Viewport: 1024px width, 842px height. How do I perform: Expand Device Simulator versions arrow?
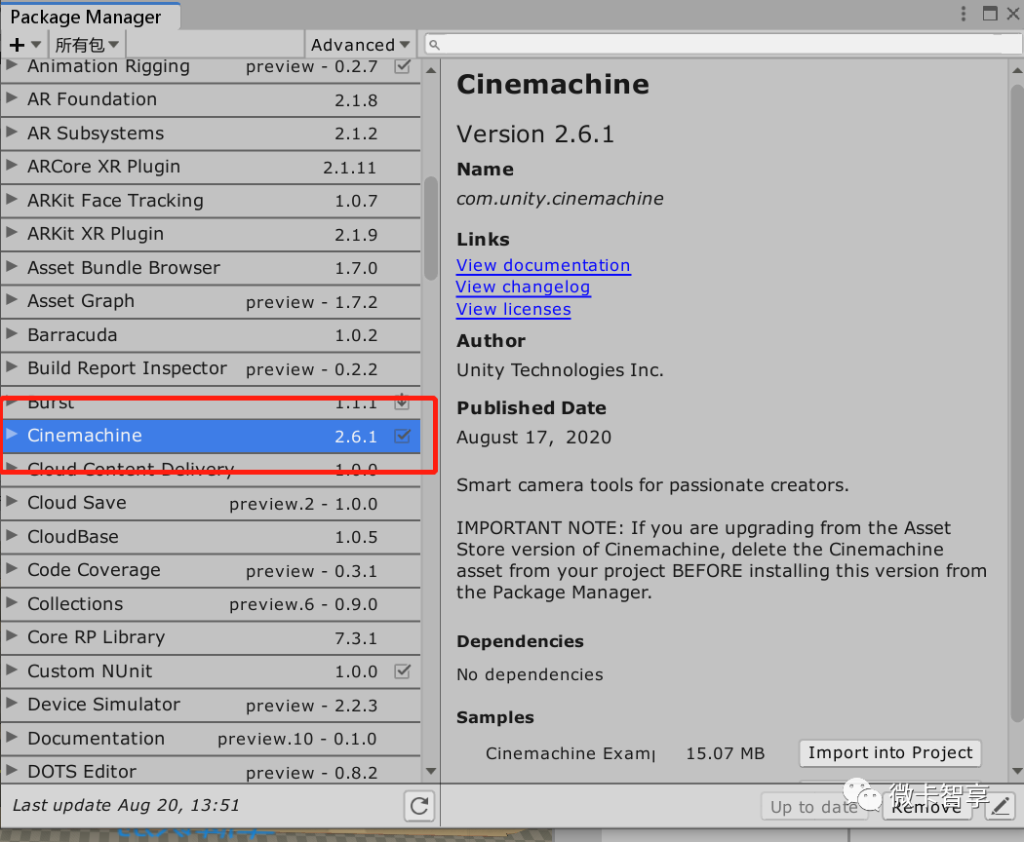click(x=11, y=703)
